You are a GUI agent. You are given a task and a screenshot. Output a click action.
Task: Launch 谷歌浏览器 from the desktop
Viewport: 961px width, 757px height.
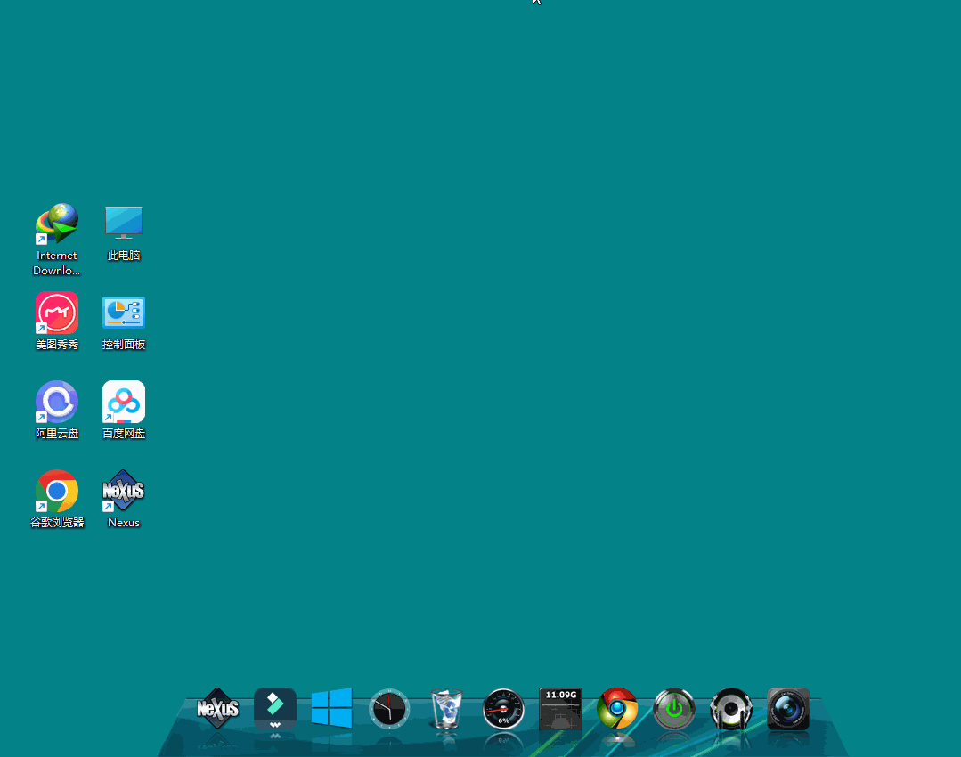[57, 491]
